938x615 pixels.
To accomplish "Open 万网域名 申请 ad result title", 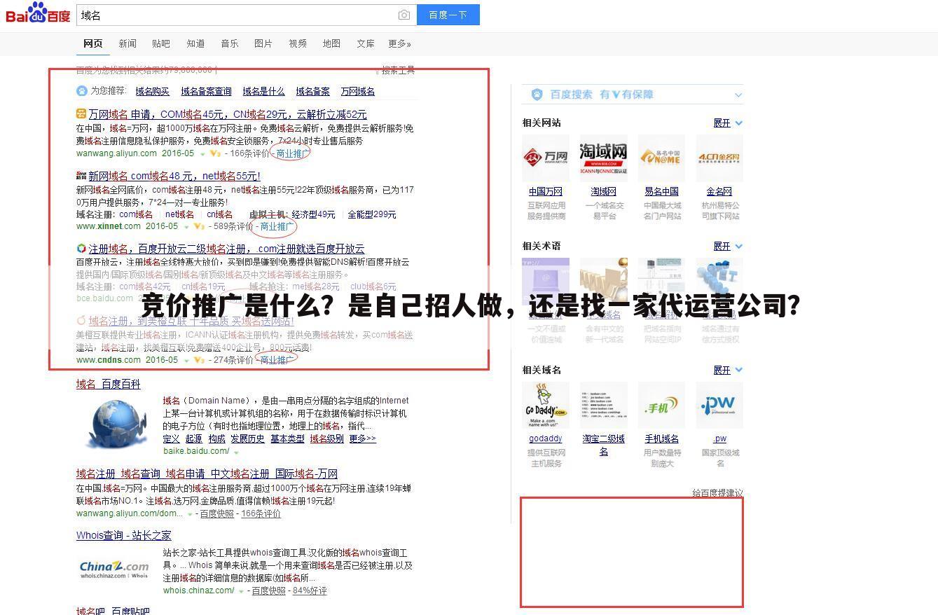I will click(x=228, y=114).
